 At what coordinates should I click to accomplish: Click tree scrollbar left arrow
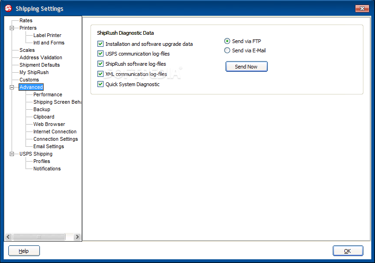pos(8,237)
